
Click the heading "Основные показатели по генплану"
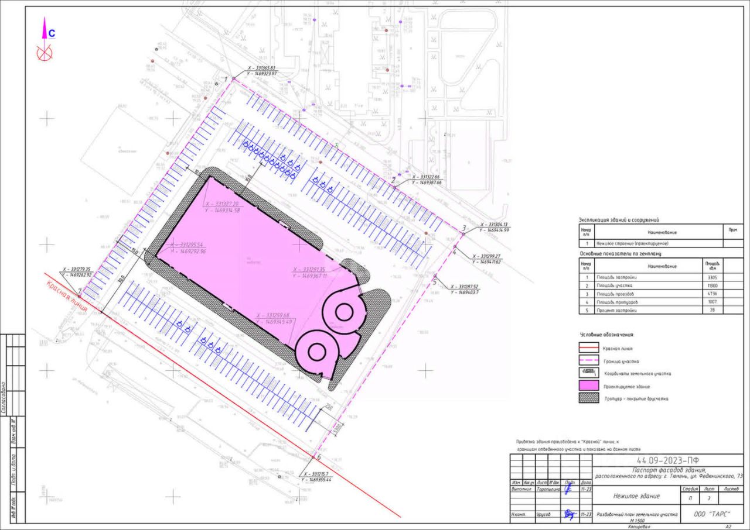620,253
